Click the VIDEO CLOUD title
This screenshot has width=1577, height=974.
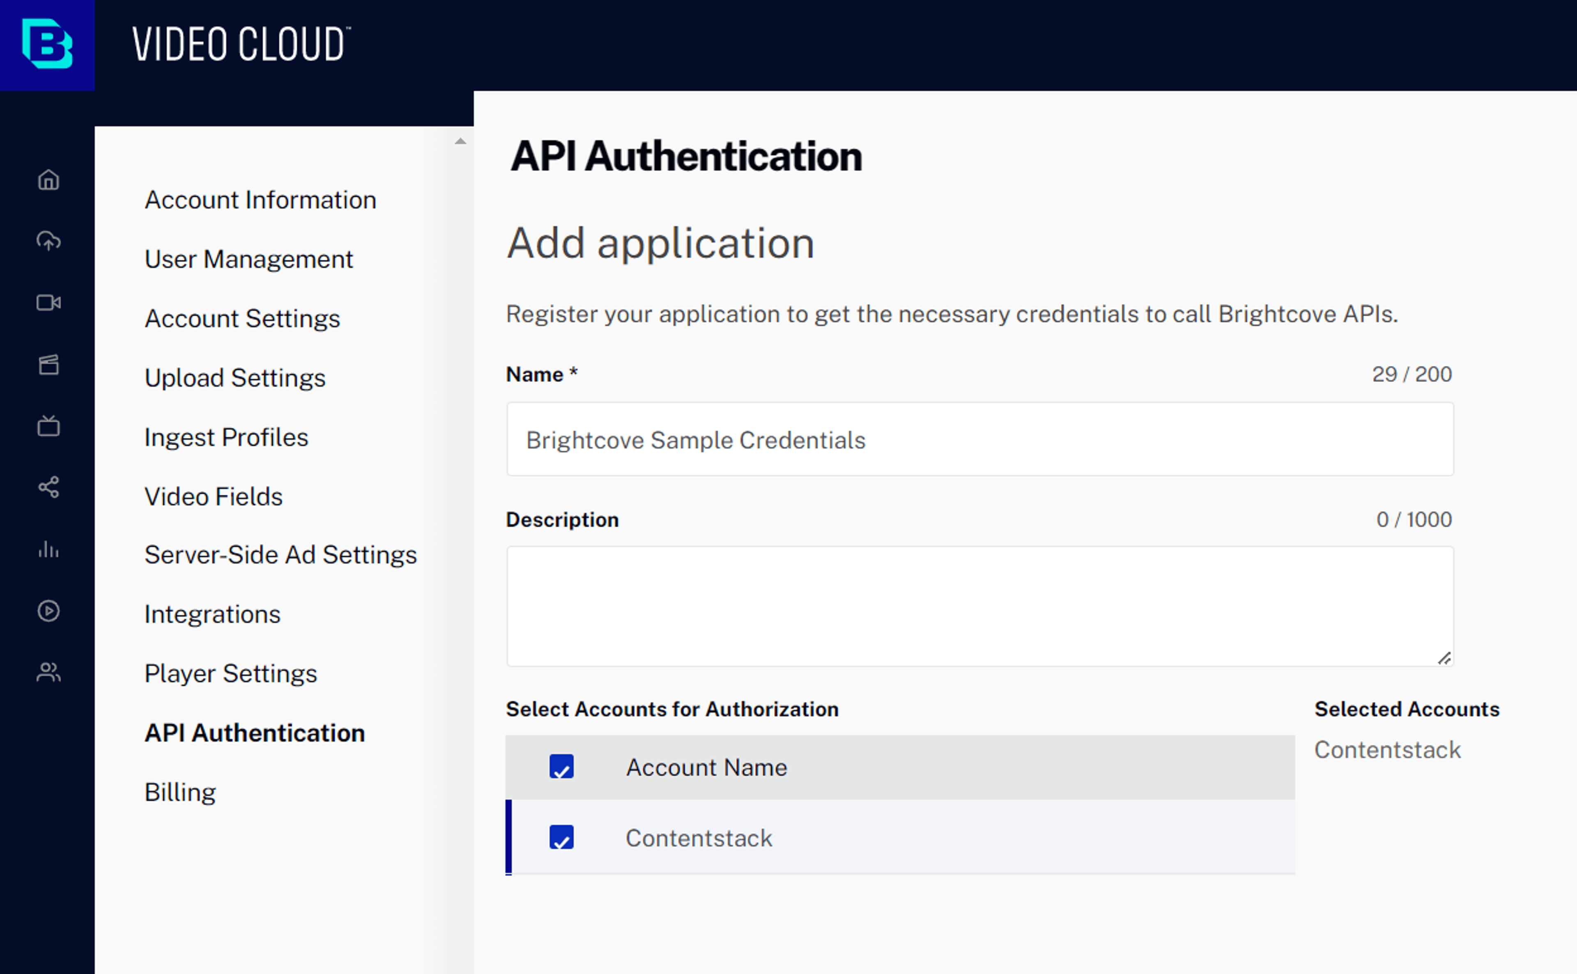point(241,44)
